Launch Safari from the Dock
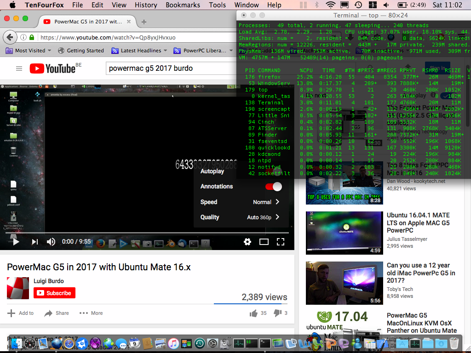The width and height of the screenshot is (471, 353). point(69,343)
